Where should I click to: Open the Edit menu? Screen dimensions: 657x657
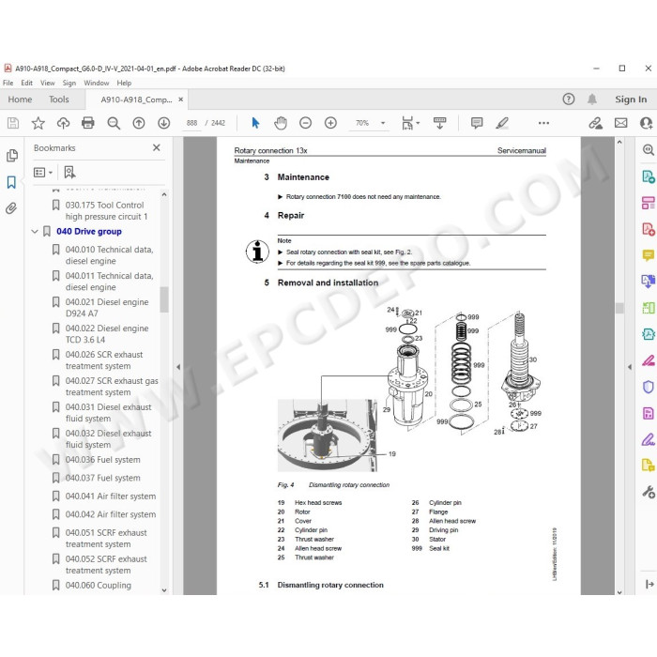27,83
